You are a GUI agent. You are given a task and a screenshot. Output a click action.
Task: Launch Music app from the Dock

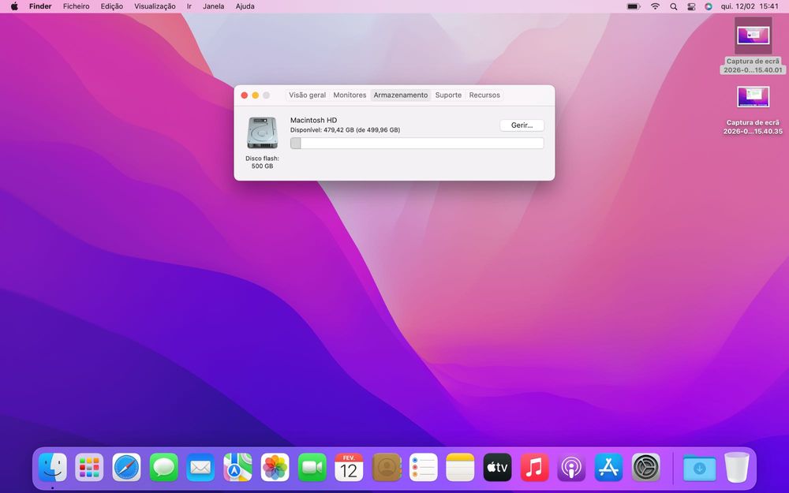point(534,467)
